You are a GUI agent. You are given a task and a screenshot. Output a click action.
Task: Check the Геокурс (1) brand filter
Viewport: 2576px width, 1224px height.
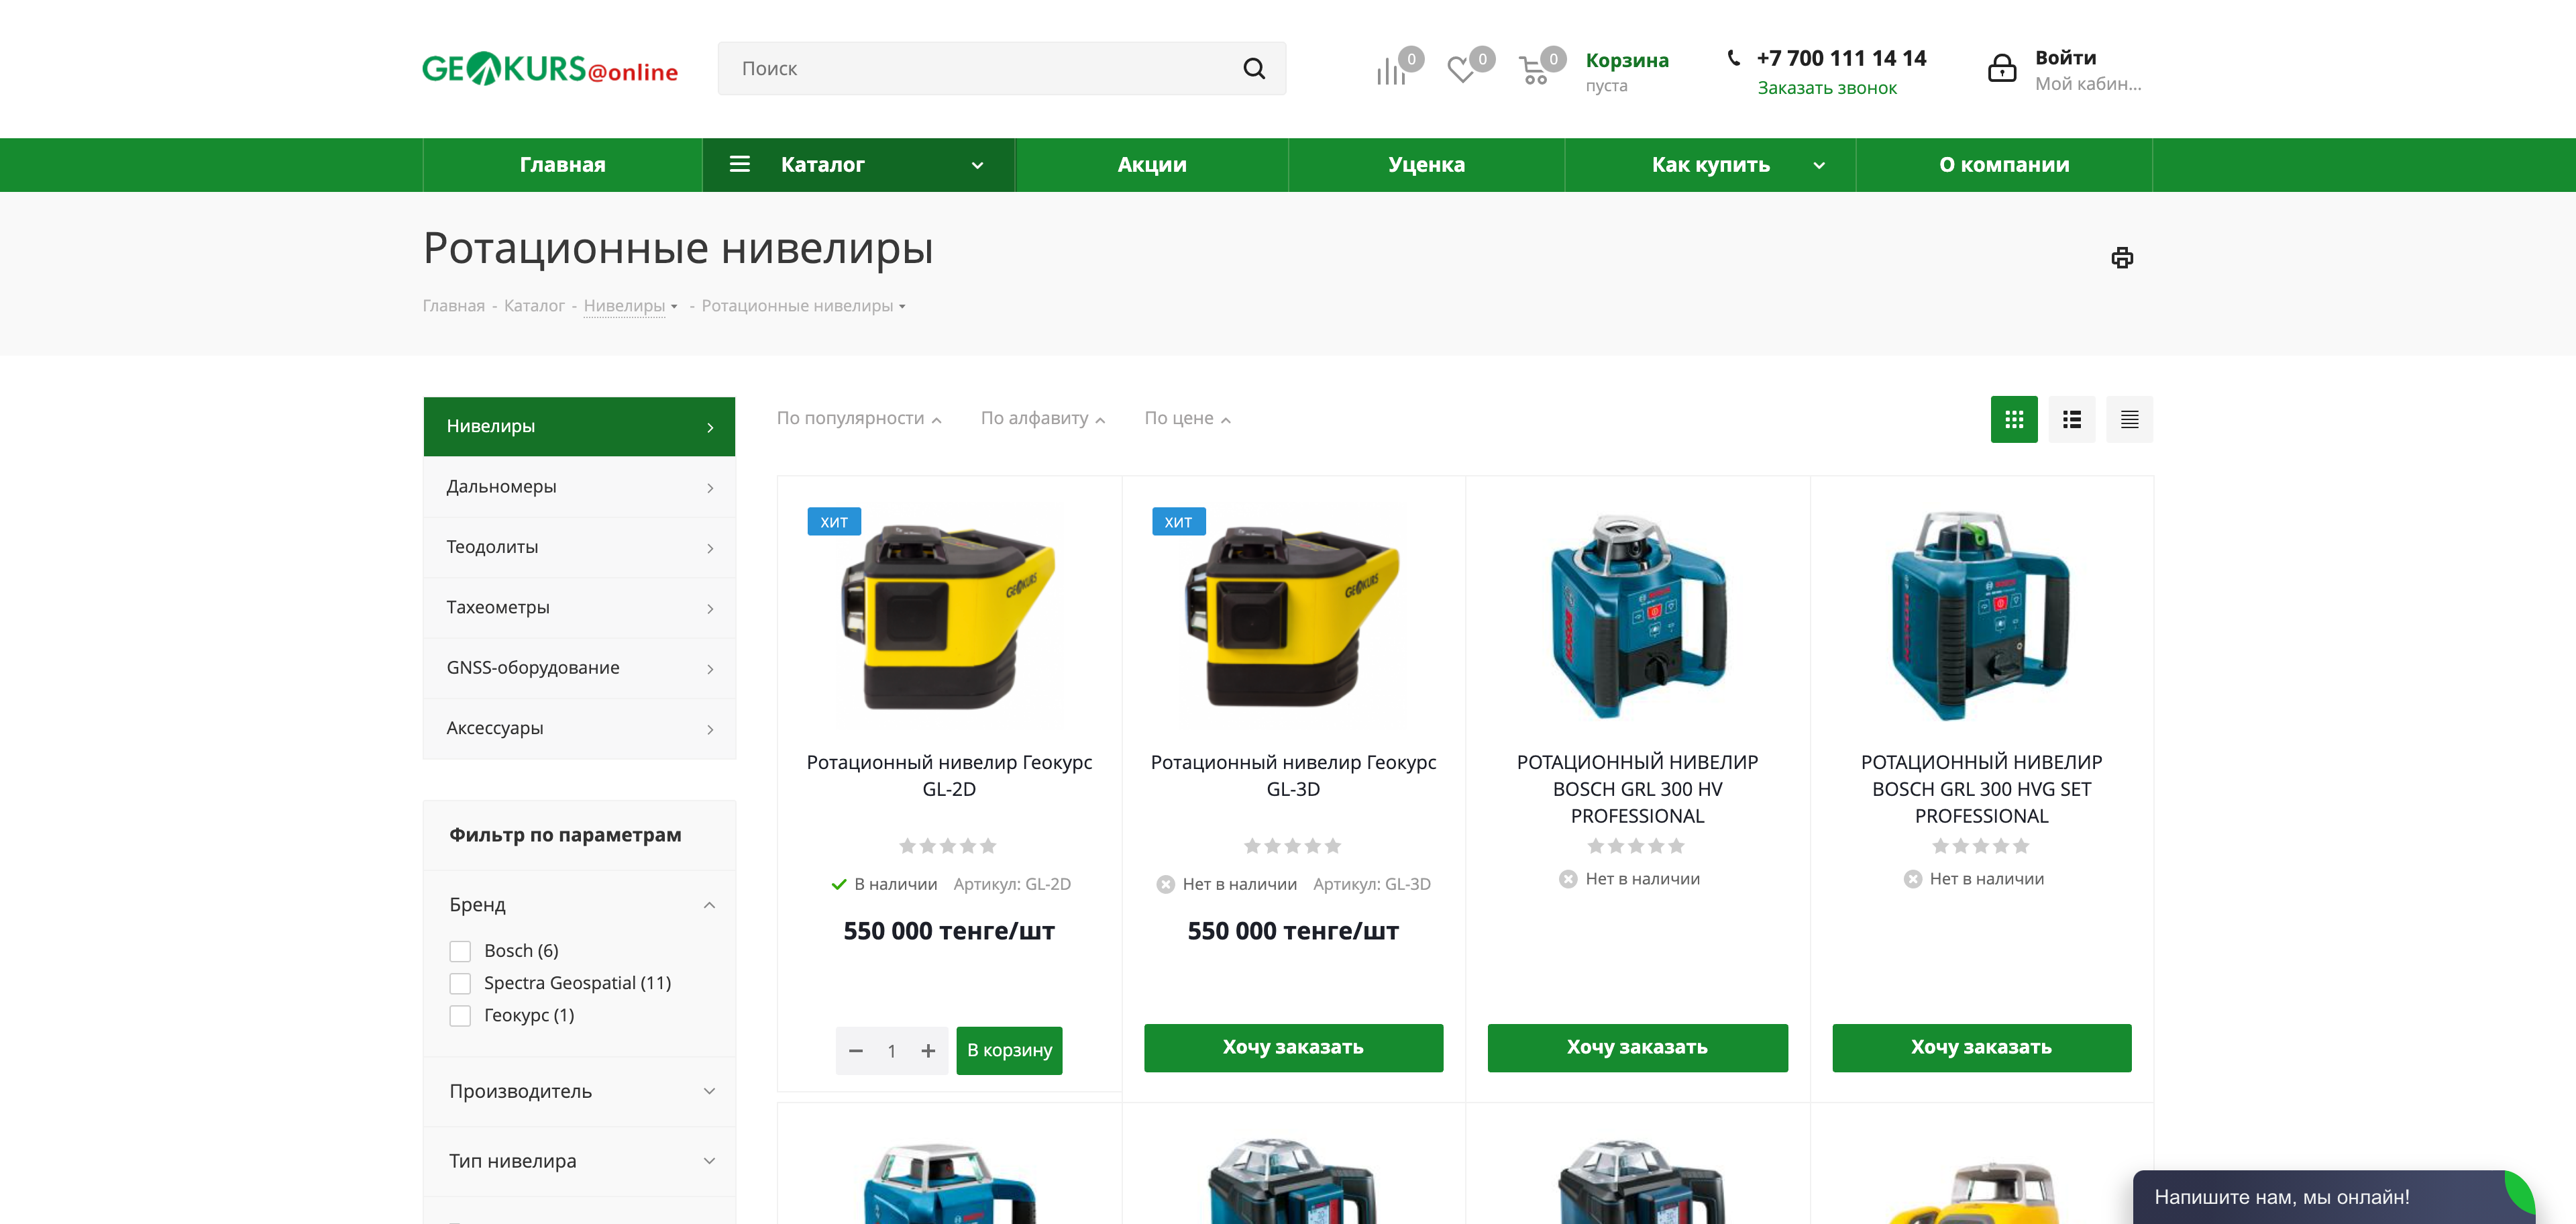click(460, 1015)
